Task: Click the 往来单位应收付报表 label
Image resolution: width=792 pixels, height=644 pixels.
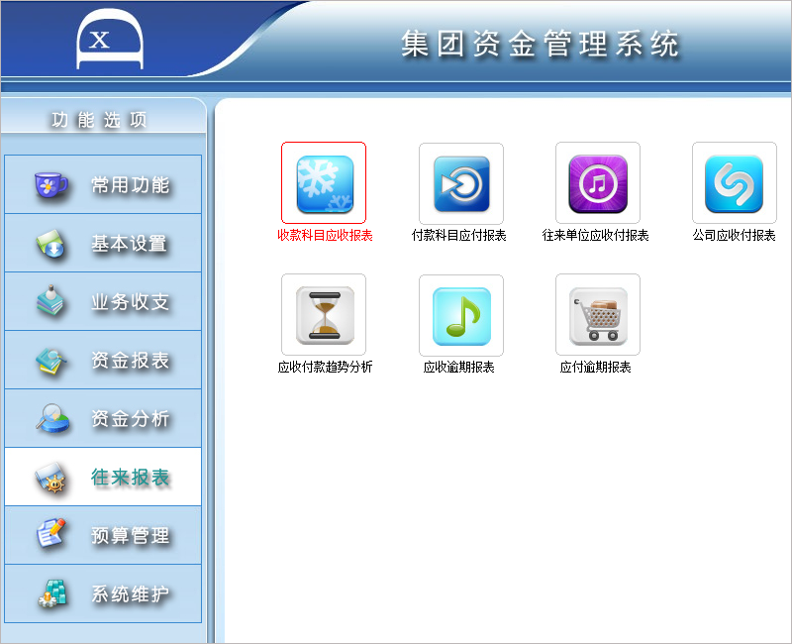Action: click(x=595, y=235)
